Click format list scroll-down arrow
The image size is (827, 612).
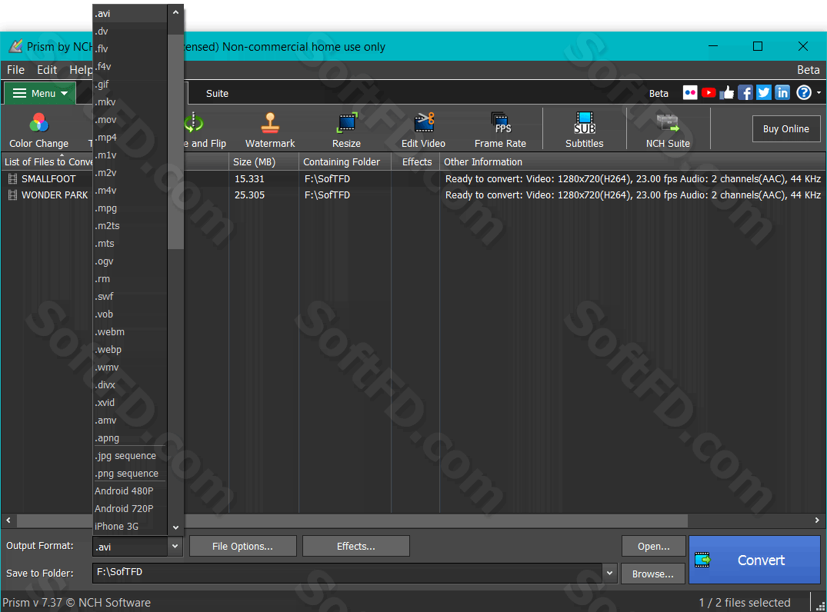175,527
